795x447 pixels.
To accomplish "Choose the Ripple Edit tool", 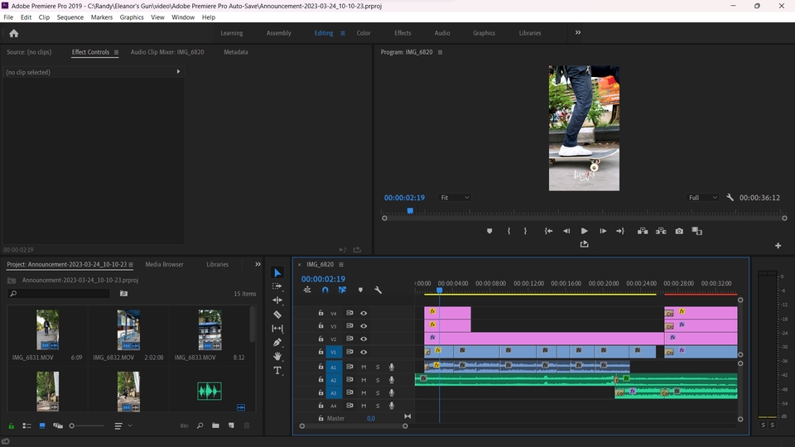I will [x=277, y=300].
